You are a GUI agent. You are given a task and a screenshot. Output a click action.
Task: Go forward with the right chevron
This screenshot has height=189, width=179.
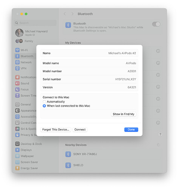coord(72,14)
